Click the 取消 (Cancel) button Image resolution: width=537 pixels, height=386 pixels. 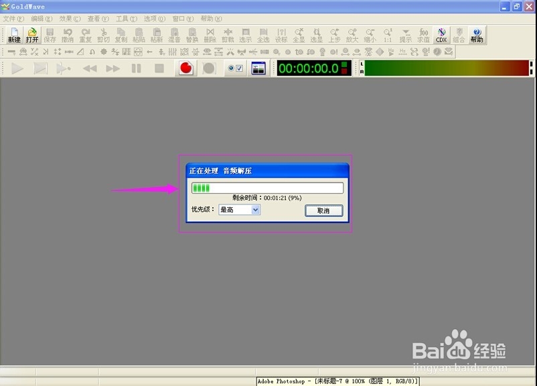tap(323, 210)
